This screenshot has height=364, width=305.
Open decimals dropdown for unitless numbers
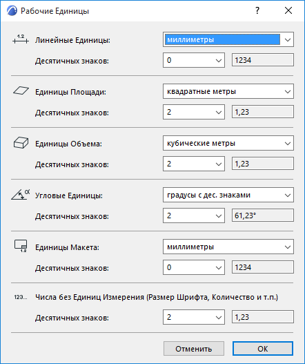tap(194, 317)
